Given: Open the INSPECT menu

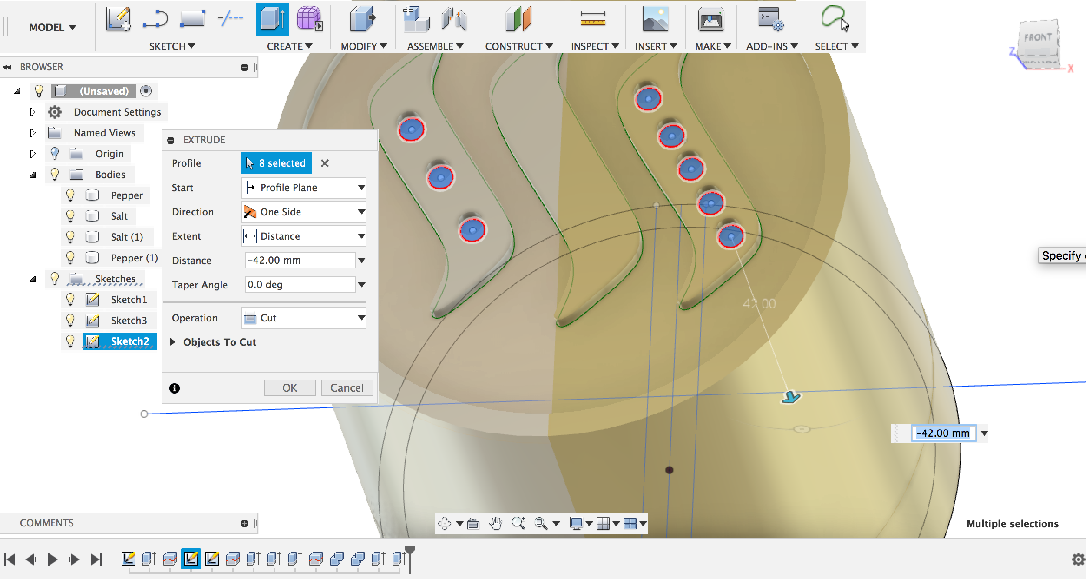Looking at the screenshot, I should [x=594, y=46].
